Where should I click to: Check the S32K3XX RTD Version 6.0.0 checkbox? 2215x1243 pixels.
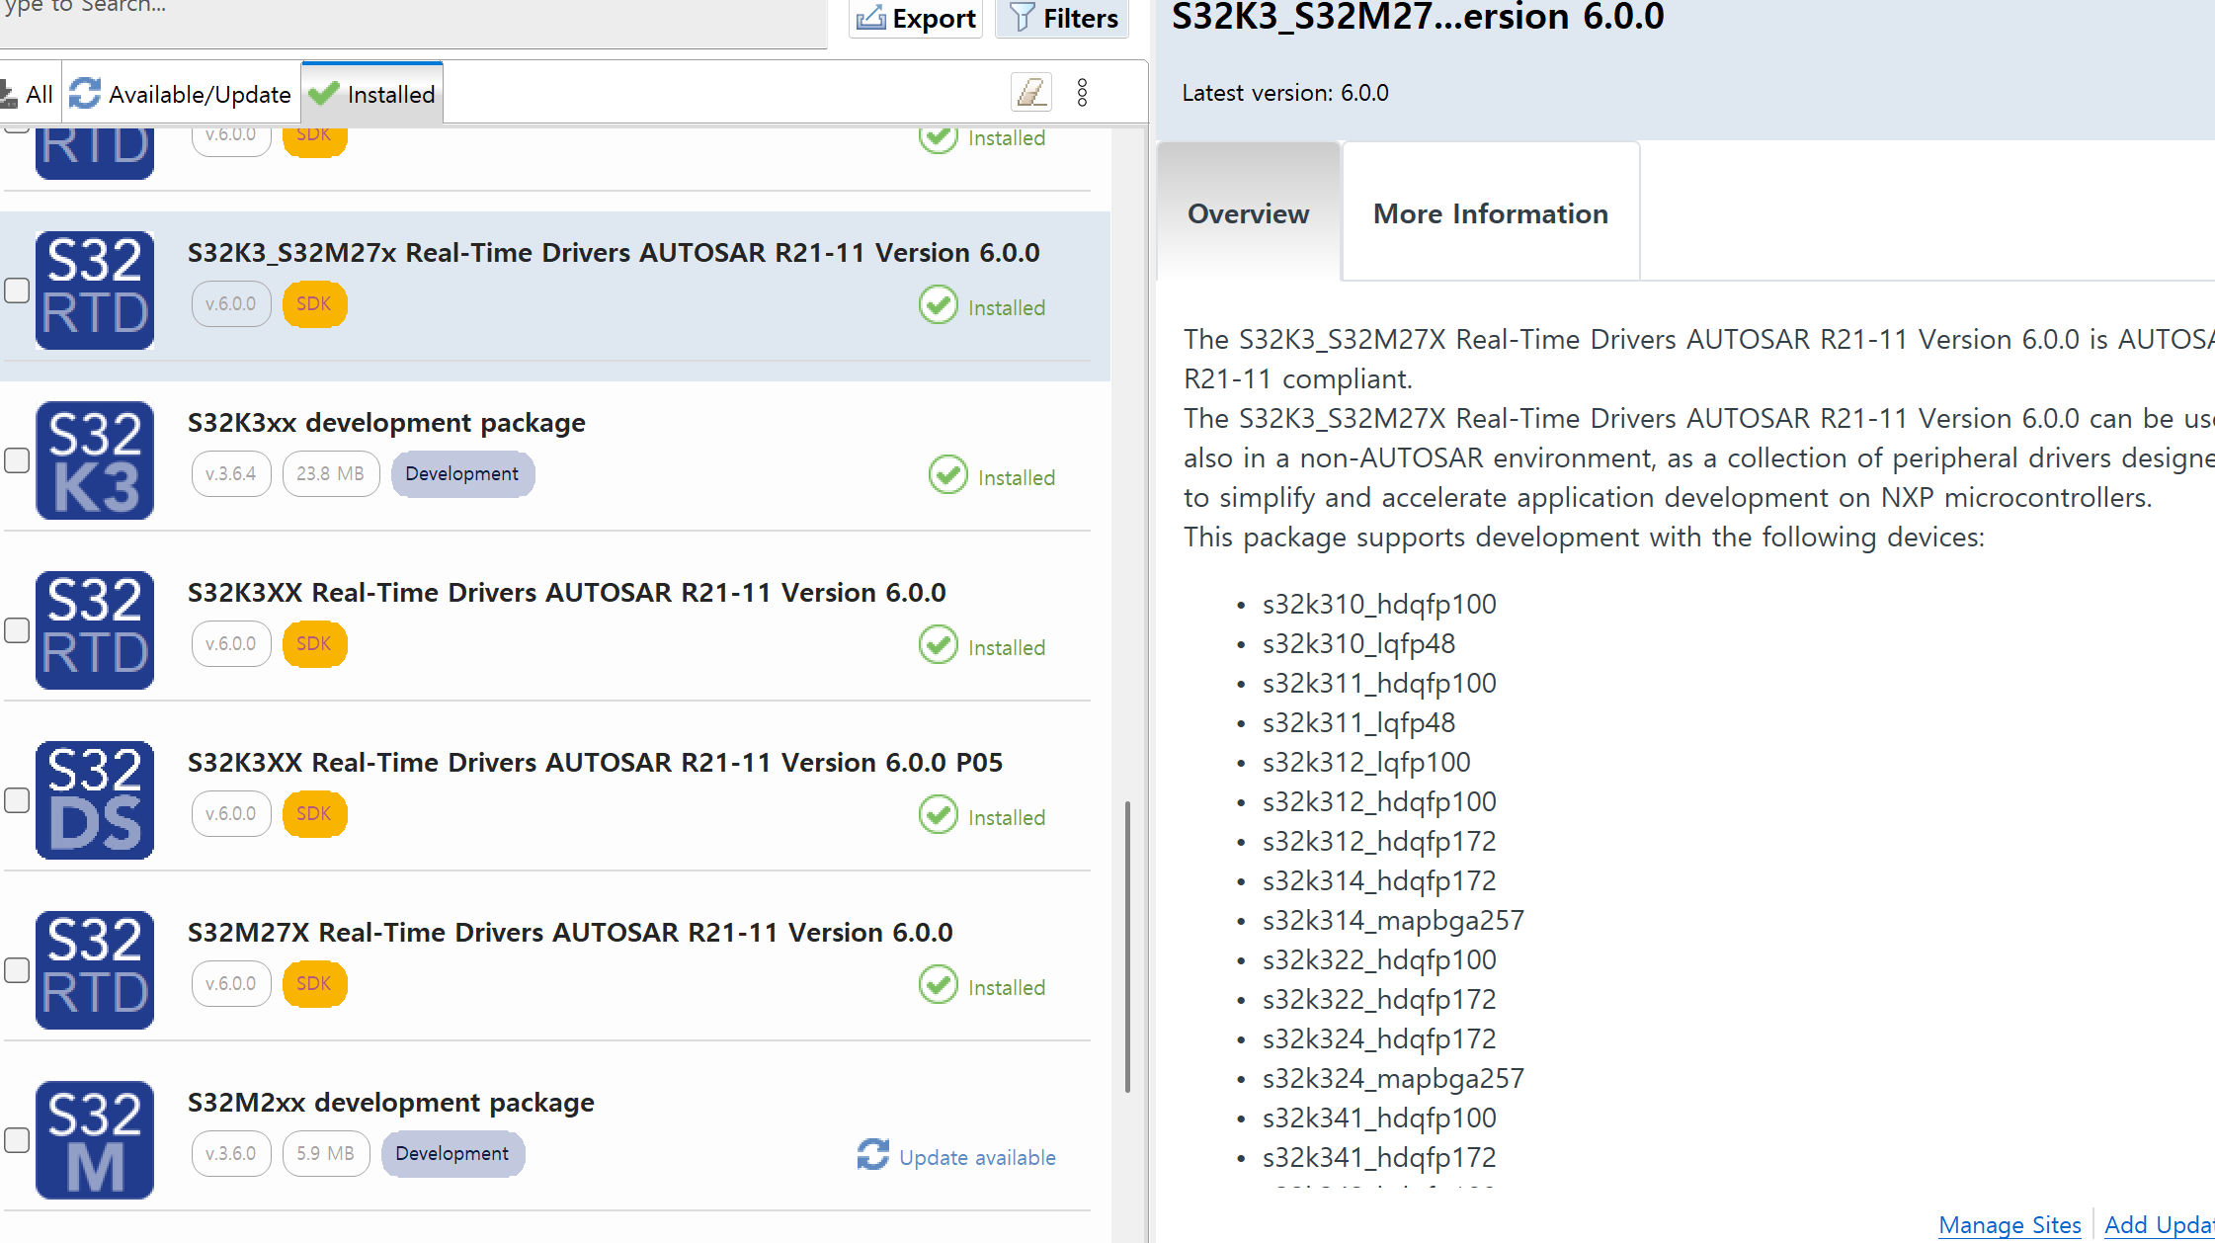point(17,630)
